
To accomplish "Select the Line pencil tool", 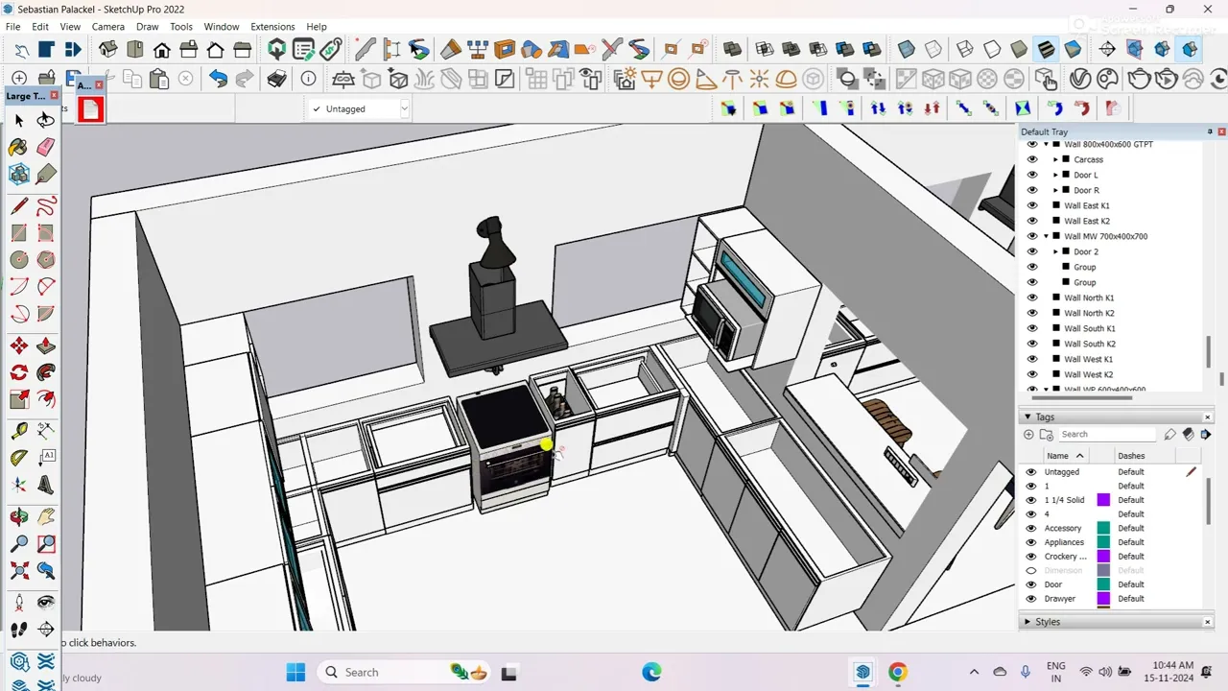I will [x=18, y=205].
